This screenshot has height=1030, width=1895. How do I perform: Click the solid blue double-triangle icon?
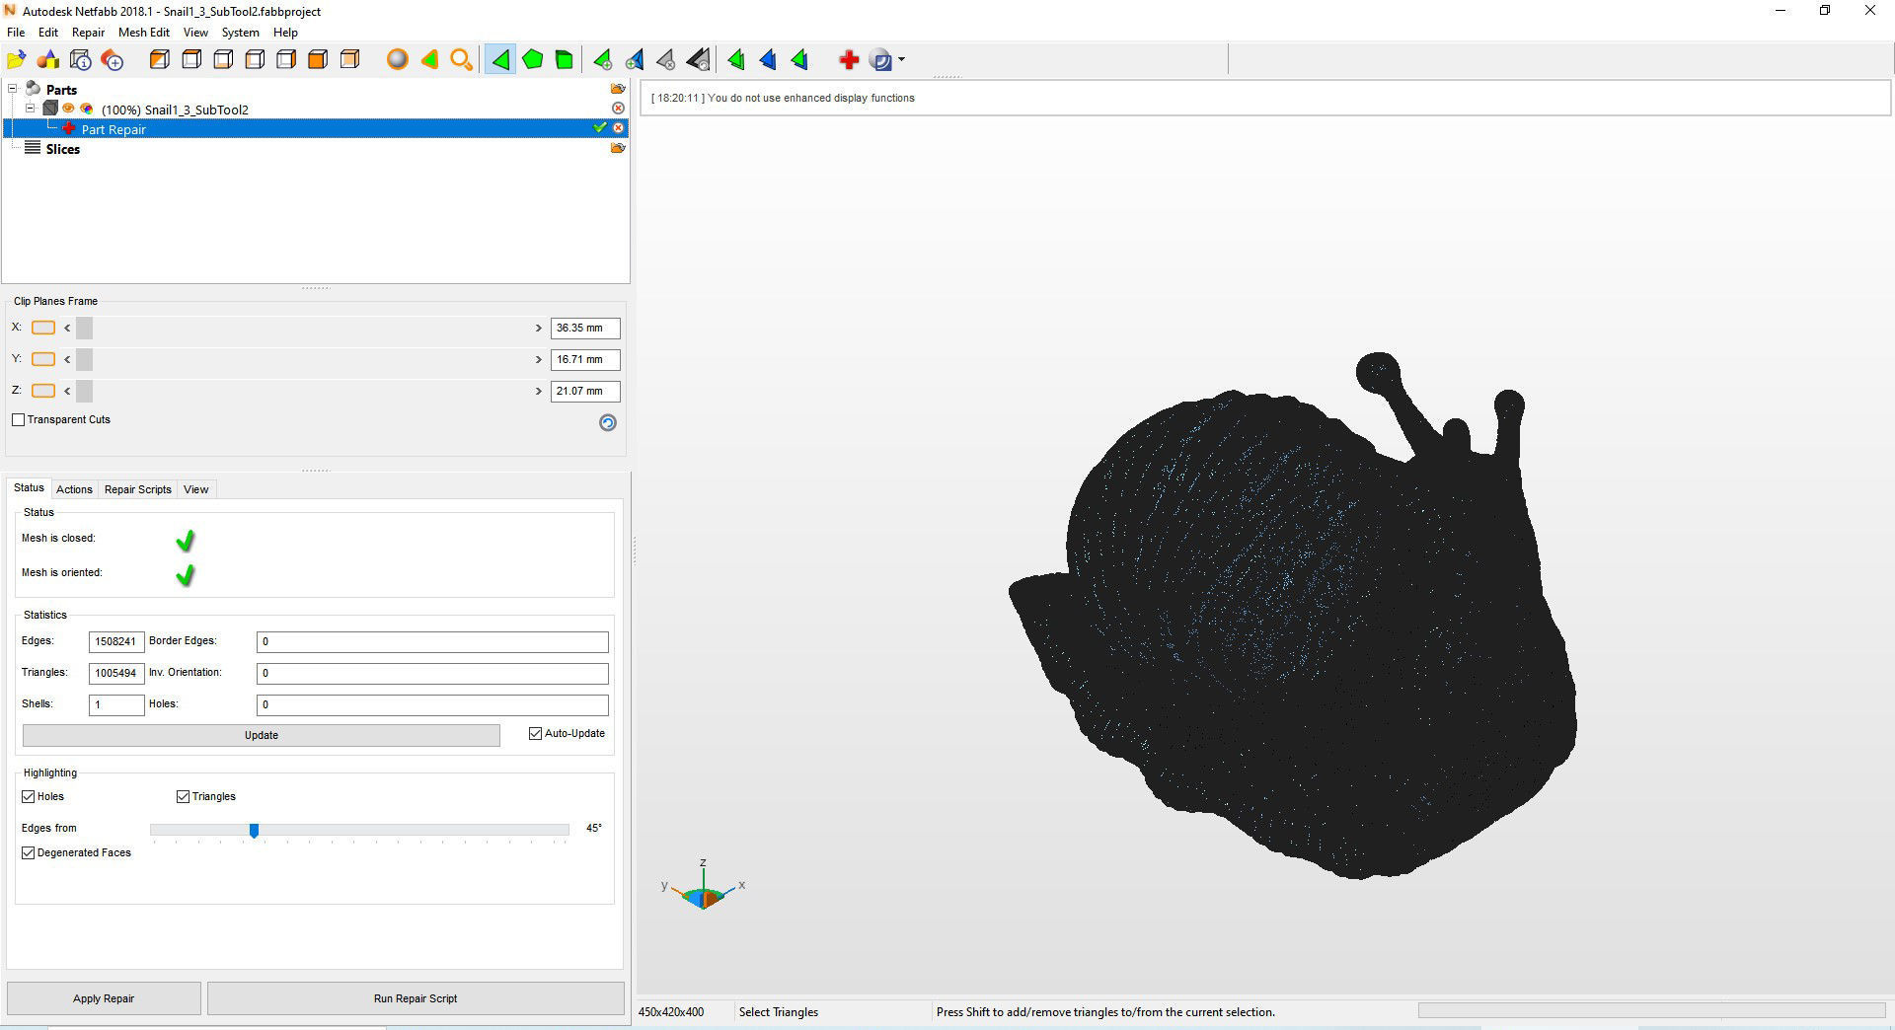pos(768,60)
